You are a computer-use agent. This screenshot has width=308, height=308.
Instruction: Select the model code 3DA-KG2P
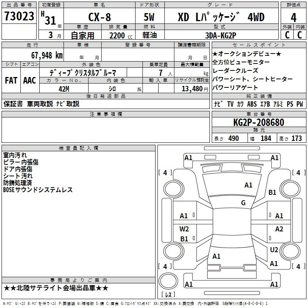click(221, 35)
